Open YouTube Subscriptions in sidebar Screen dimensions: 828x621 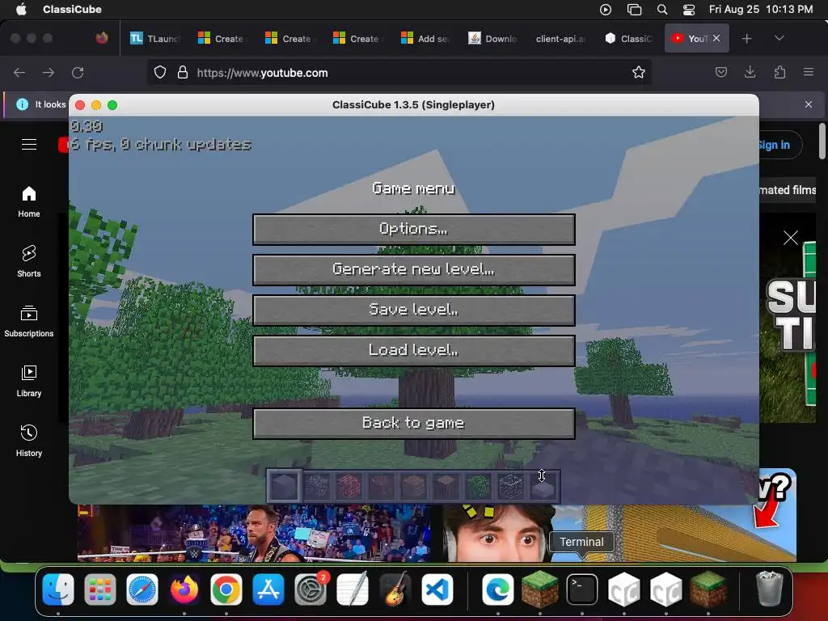pyautogui.click(x=29, y=322)
